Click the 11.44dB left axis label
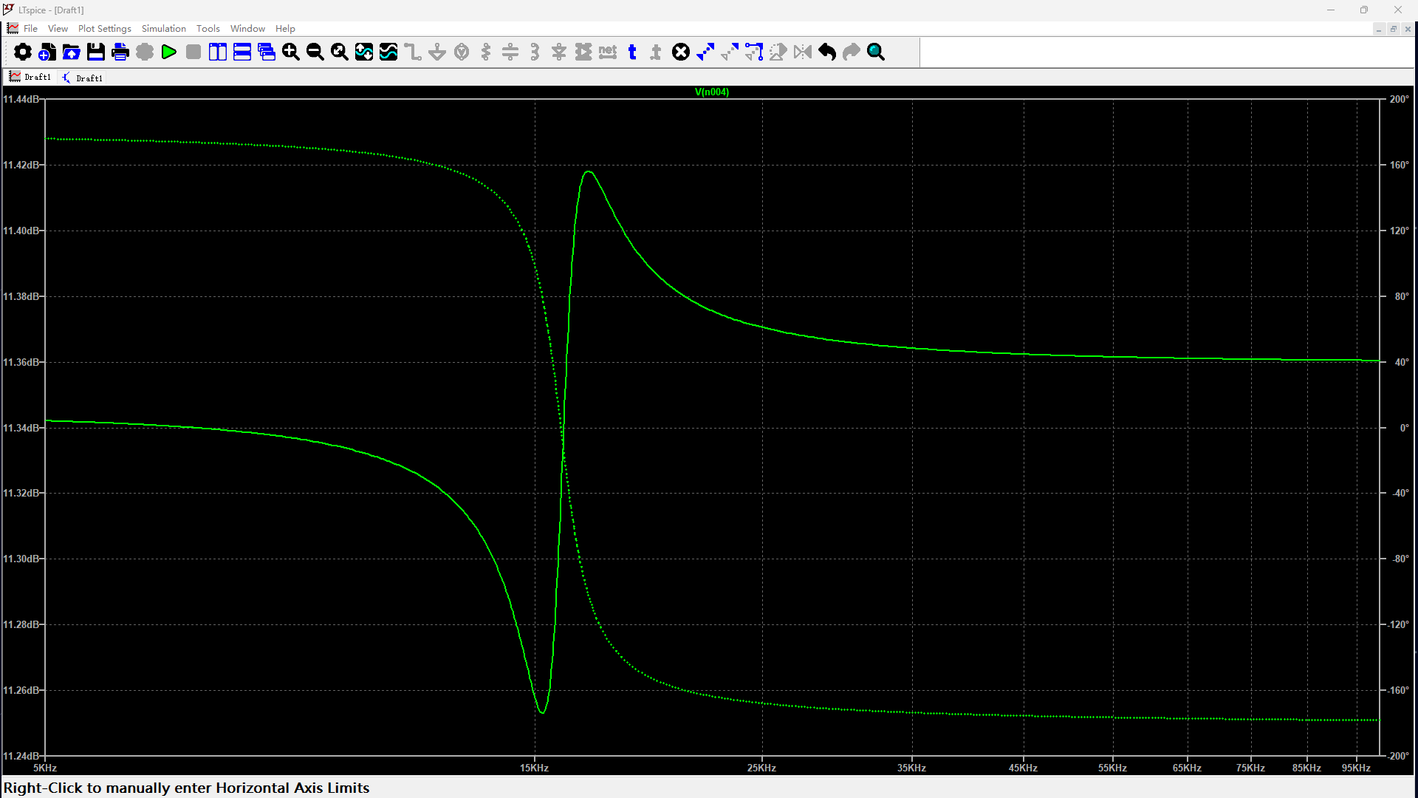Image resolution: width=1418 pixels, height=798 pixels. tap(20, 99)
